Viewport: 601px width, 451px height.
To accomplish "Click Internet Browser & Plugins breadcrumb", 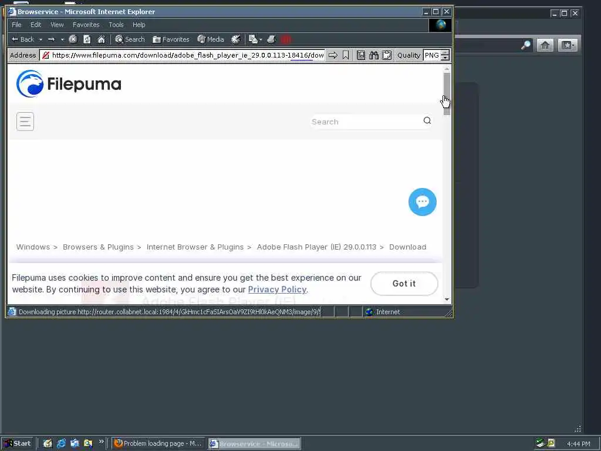I will pos(195,247).
